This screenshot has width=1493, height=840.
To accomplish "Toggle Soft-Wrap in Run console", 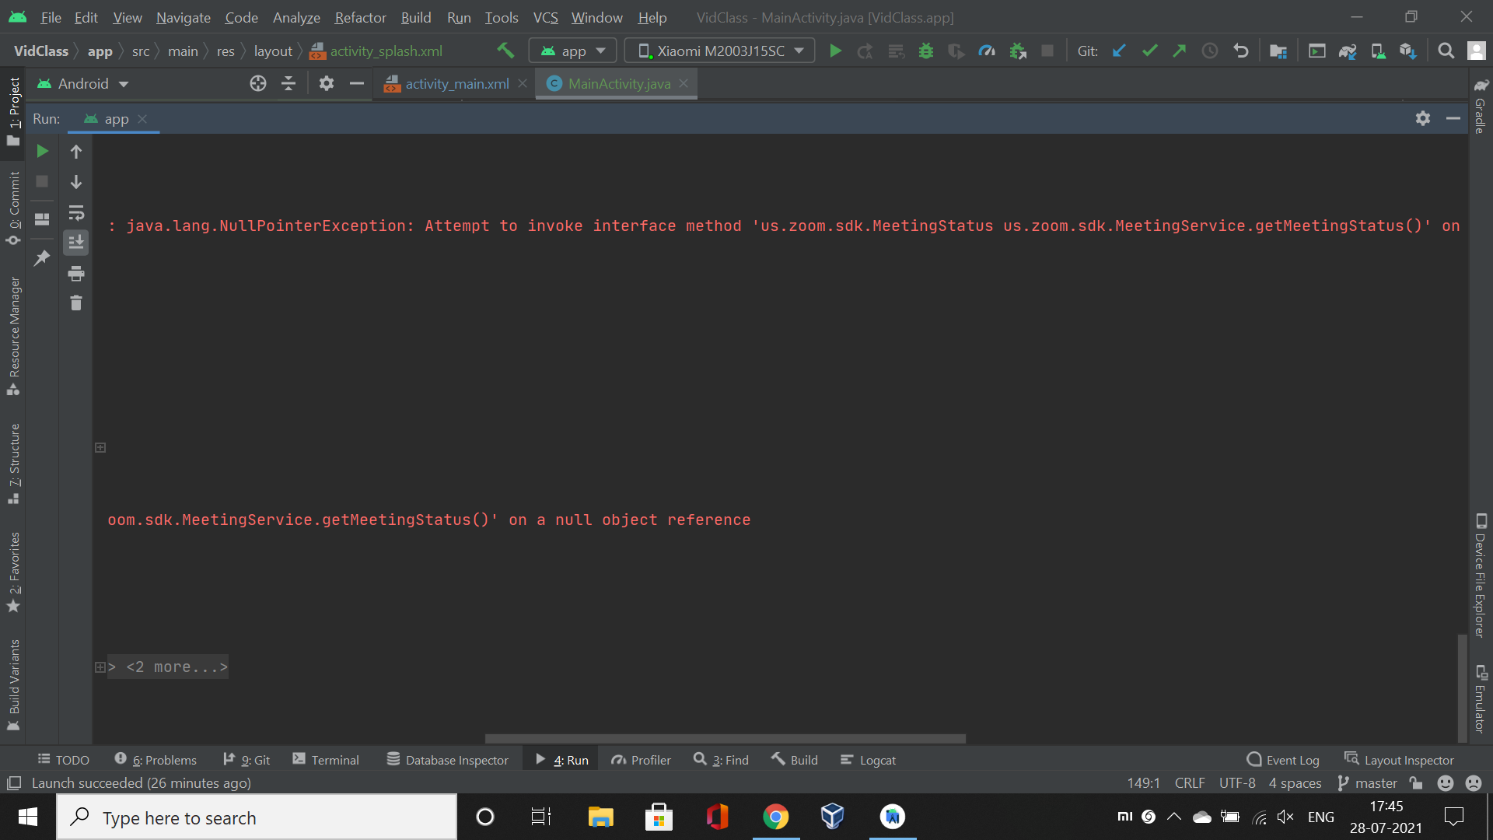I will [x=76, y=212].
